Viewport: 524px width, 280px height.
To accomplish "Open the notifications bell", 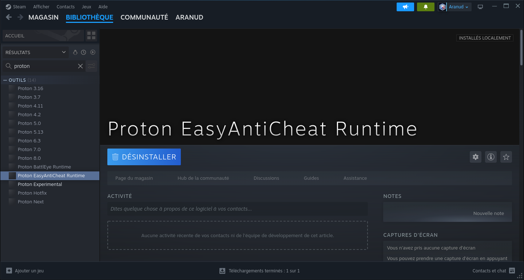I will (x=426, y=7).
